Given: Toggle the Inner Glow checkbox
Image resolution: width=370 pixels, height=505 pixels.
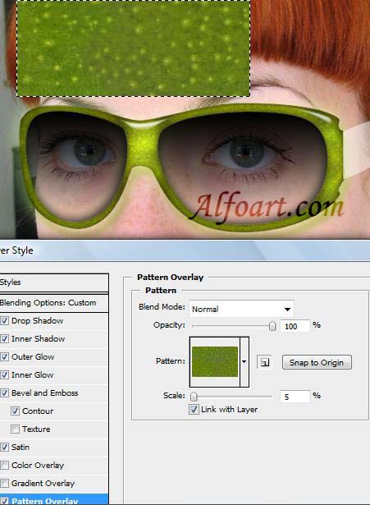Looking at the screenshot, I should tap(4, 375).
